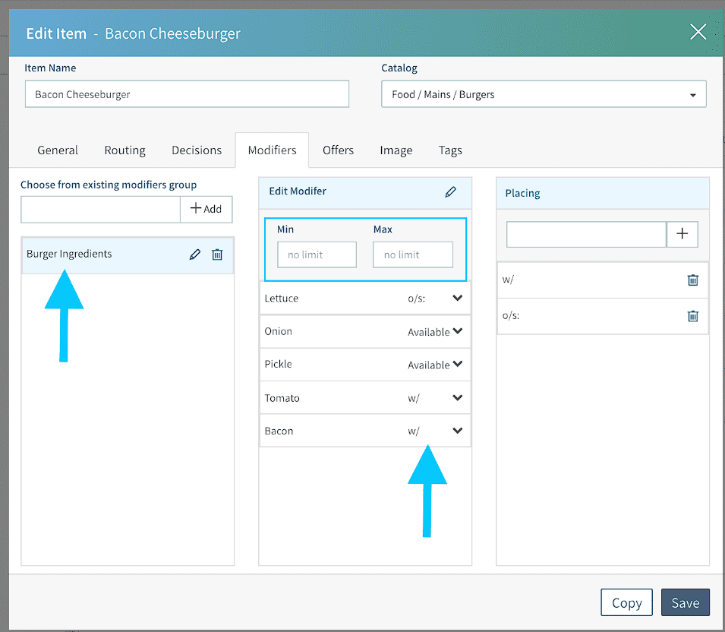Close the Edit Item dialog
The width and height of the screenshot is (725, 632).
698,32
